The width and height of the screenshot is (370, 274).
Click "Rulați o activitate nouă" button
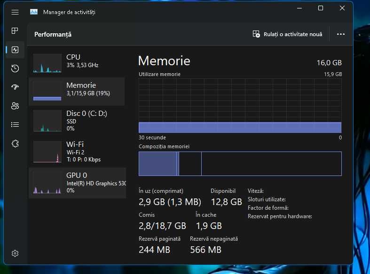[x=287, y=34]
